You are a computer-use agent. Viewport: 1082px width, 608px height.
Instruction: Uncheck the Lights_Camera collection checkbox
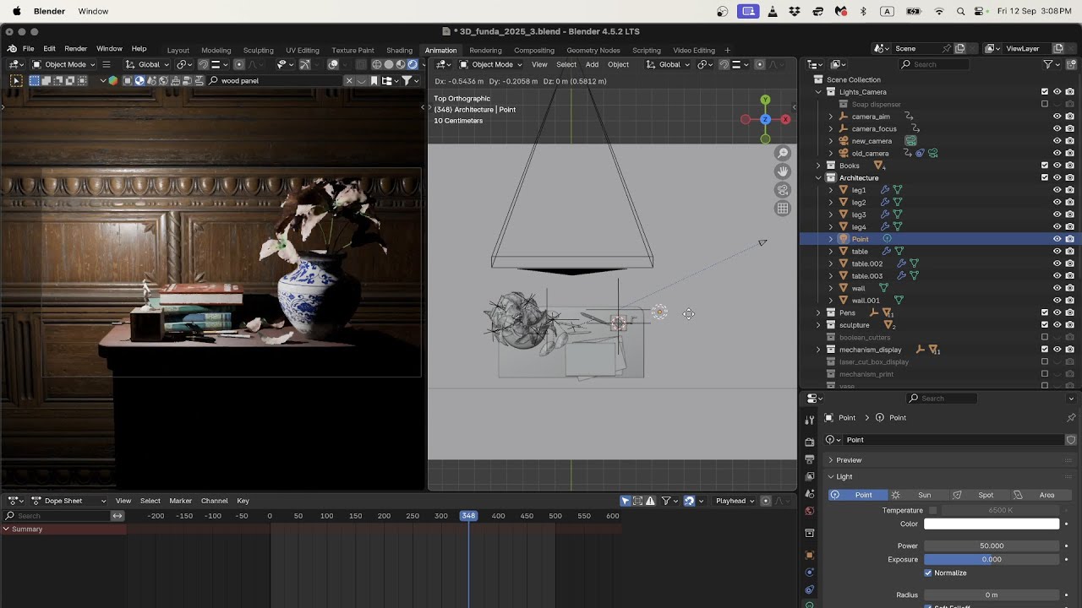pyautogui.click(x=1045, y=91)
